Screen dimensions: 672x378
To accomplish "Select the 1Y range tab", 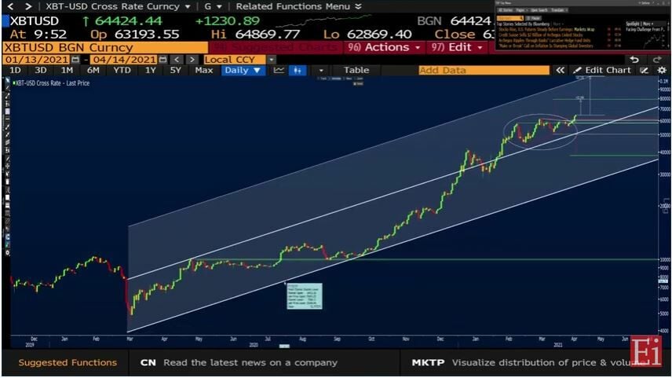I will tap(151, 71).
